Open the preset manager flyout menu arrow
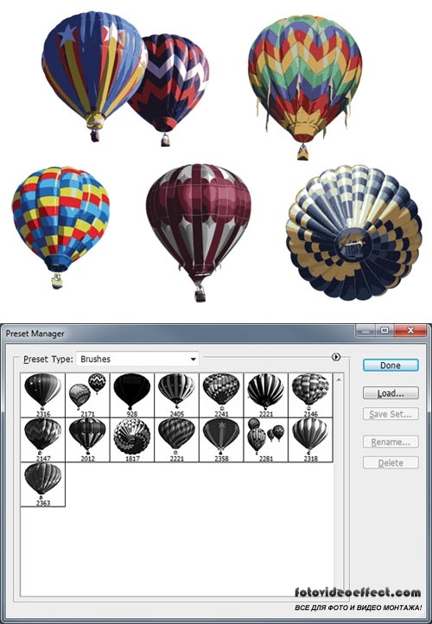Image resolution: width=432 pixels, height=624 pixels. (x=336, y=357)
